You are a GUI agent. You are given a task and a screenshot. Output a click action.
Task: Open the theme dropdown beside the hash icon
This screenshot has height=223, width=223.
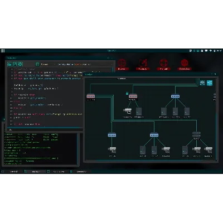coord(47,64)
